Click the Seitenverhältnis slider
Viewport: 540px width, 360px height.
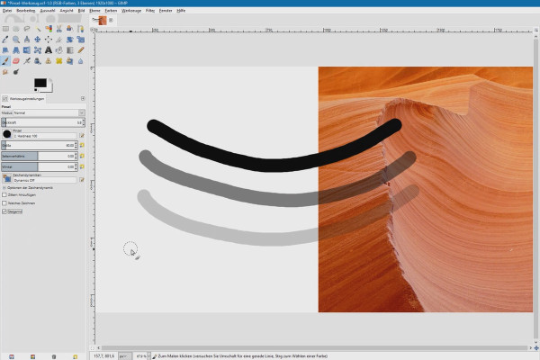(38, 156)
